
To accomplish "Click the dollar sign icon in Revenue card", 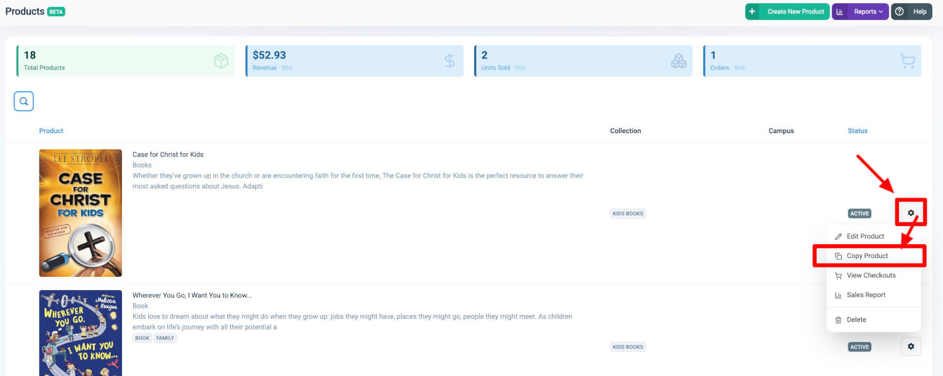I will pyautogui.click(x=449, y=61).
